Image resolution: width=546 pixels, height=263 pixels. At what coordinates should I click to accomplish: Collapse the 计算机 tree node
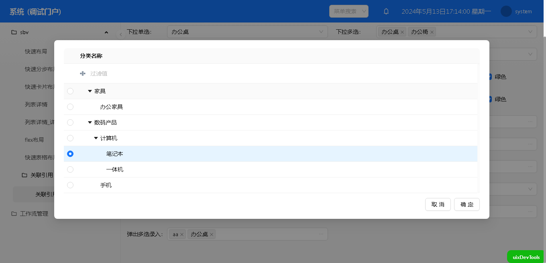click(96, 138)
